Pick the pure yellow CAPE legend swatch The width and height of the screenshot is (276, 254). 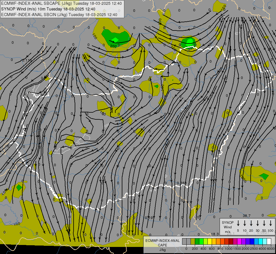coord(210,242)
